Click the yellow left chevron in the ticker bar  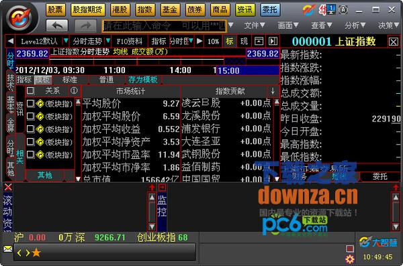point(19,253)
